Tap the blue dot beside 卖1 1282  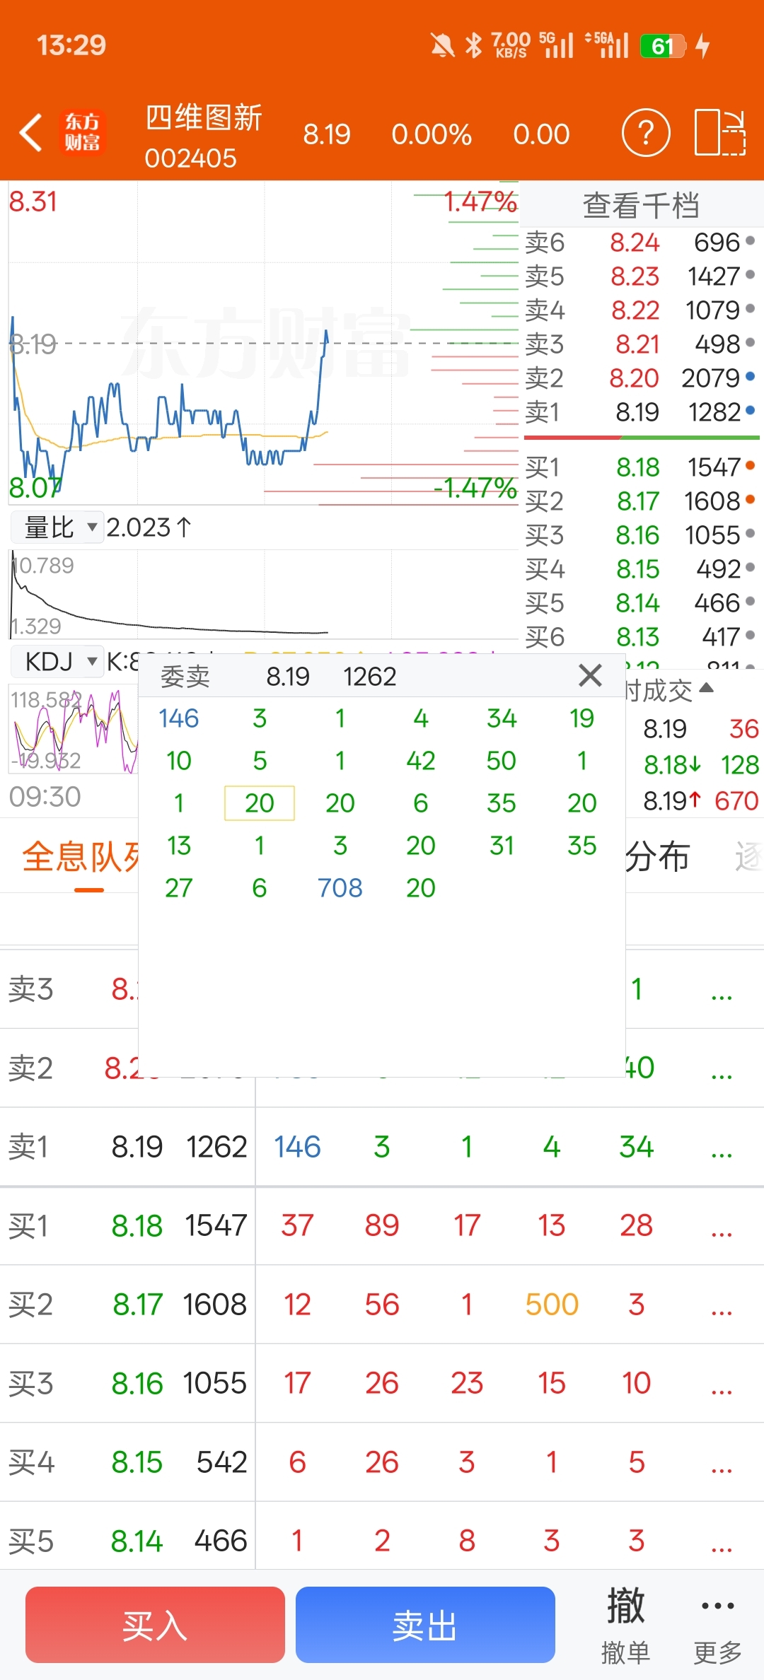(750, 410)
